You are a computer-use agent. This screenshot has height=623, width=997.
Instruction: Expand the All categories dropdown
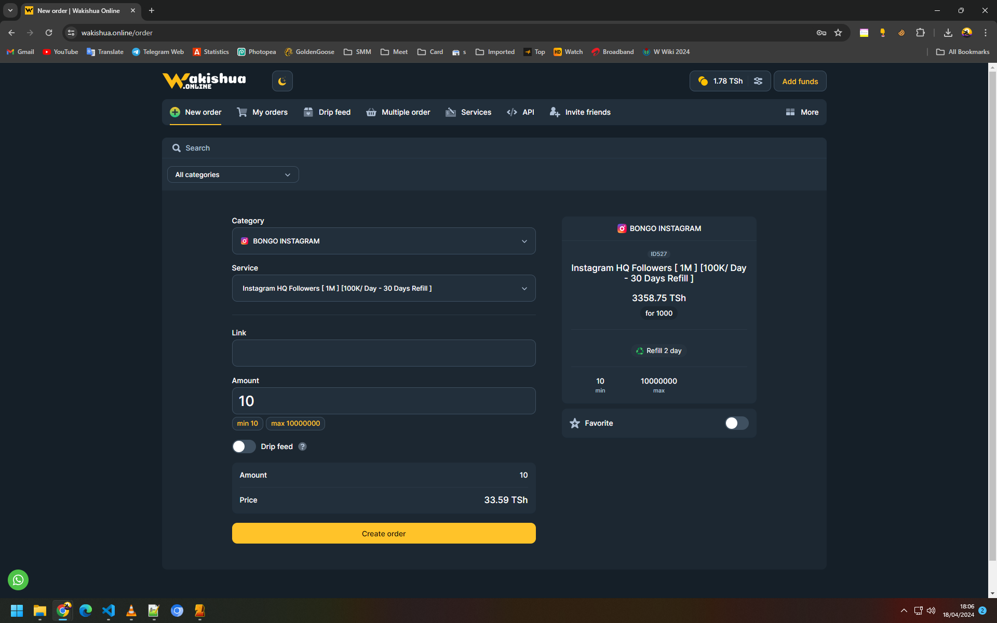[x=233, y=174]
